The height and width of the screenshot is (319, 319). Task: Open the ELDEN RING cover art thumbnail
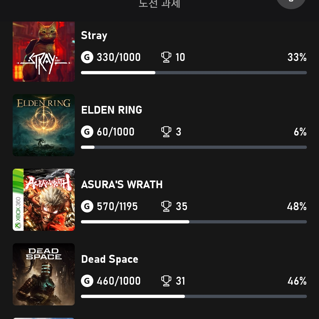point(44,125)
